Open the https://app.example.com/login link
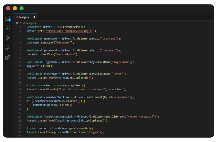The height and width of the screenshot is (142, 217). click(69, 31)
